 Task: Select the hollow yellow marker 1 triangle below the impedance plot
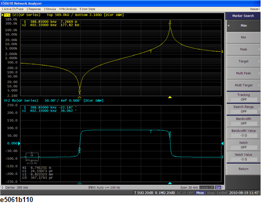click(x=79, y=97)
